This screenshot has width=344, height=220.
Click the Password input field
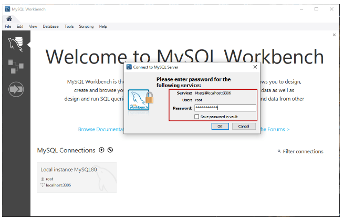coord(225,108)
